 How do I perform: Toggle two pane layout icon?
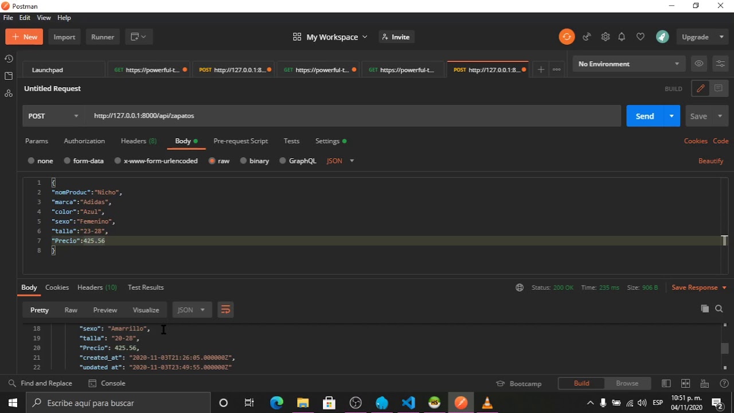[685, 383]
